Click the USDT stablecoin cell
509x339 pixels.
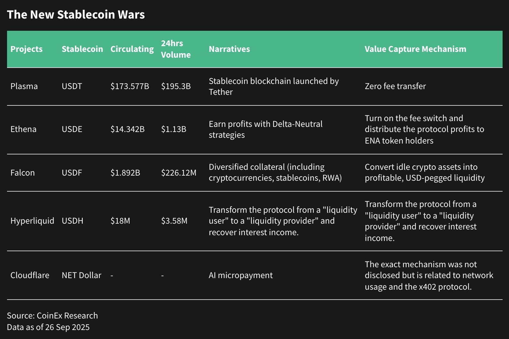pyautogui.click(x=72, y=86)
